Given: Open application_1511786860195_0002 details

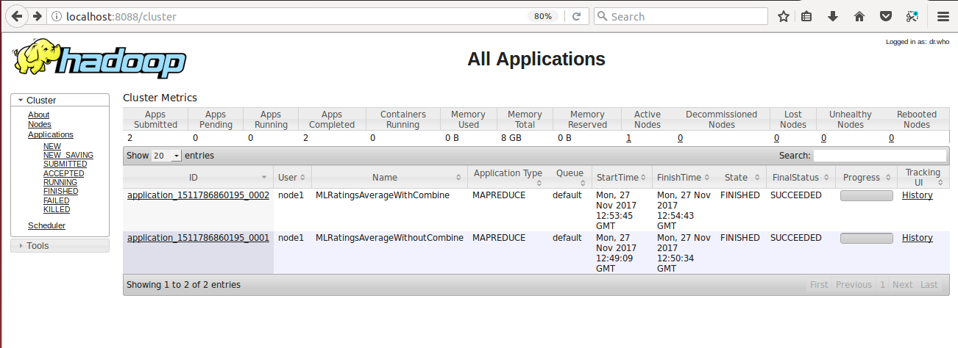Looking at the screenshot, I should (x=198, y=195).
